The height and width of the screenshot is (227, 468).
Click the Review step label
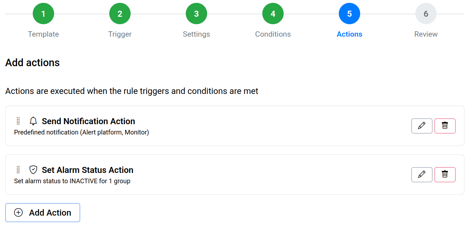(x=426, y=34)
